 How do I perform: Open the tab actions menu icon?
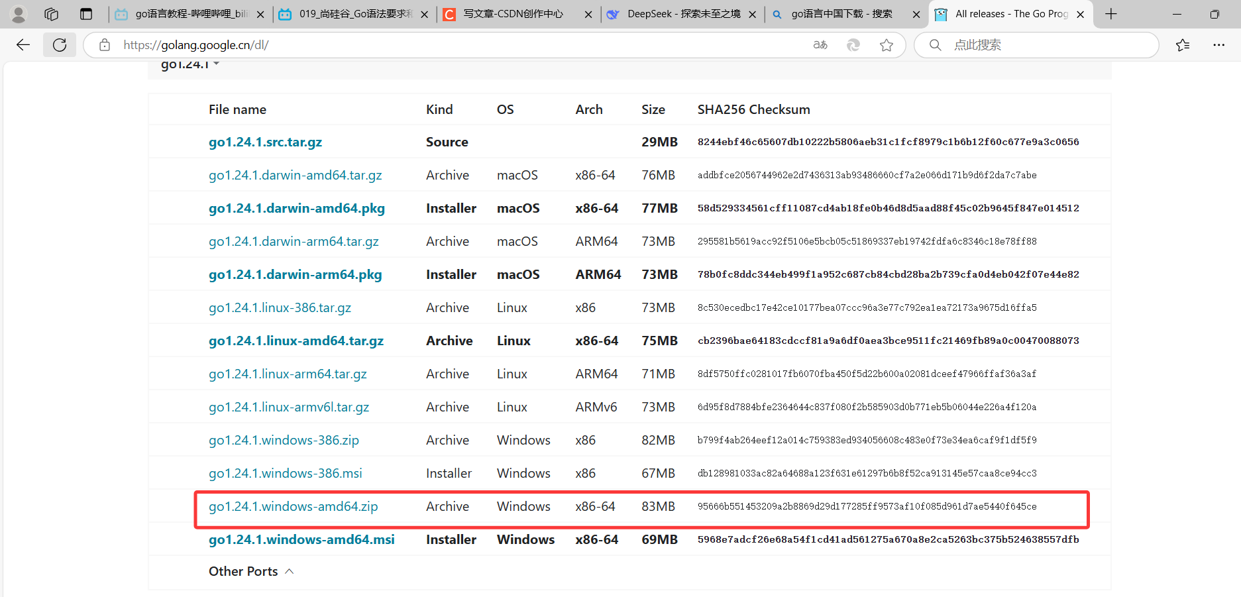pyautogui.click(x=86, y=14)
